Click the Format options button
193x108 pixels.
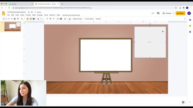[89, 19]
